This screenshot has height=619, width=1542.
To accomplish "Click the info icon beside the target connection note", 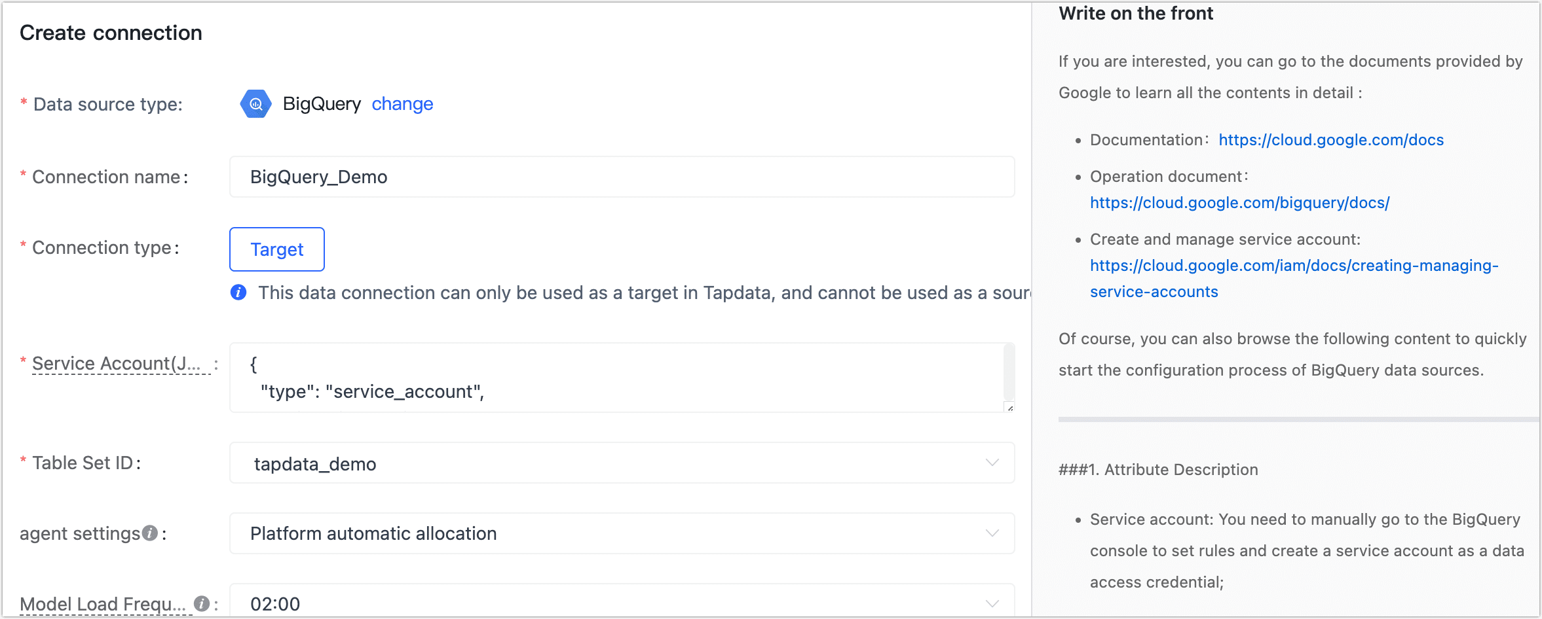I will coord(238,292).
